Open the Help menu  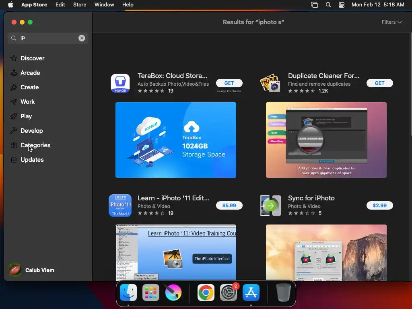click(x=128, y=5)
